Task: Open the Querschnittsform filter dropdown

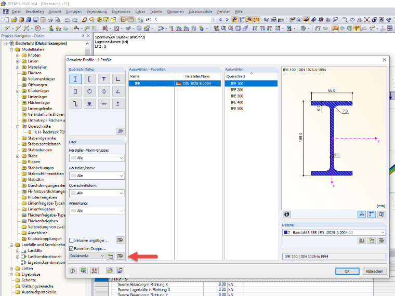Action: (x=97, y=193)
